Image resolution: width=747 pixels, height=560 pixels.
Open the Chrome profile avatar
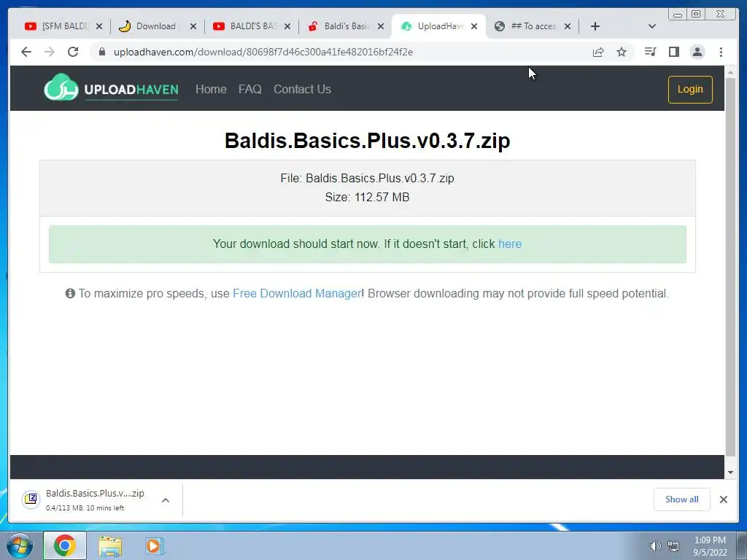click(697, 52)
